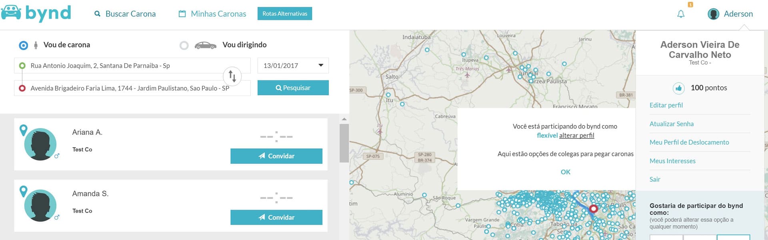The height and width of the screenshot is (240, 768).
Task: Click the results list scrollbar up arrow
Action: (x=344, y=119)
